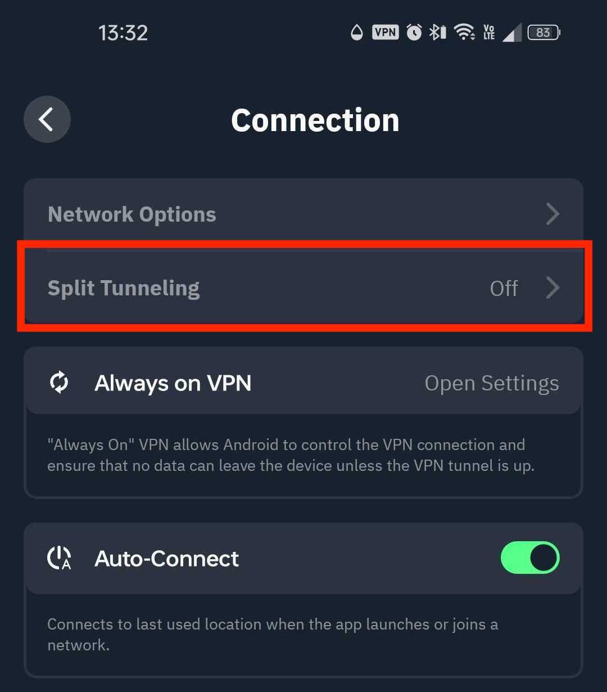Click the Always on VPN sync icon
Image resolution: width=607 pixels, height=692 pixels.
coord(59,381)
